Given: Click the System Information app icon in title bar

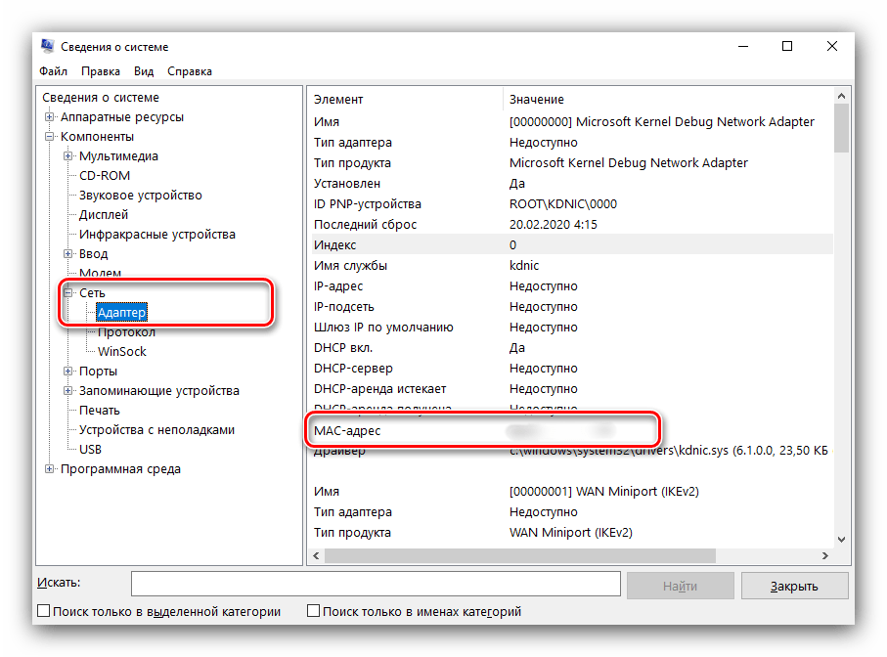Looking at the screenshot, I should click(x=48, y=47).
